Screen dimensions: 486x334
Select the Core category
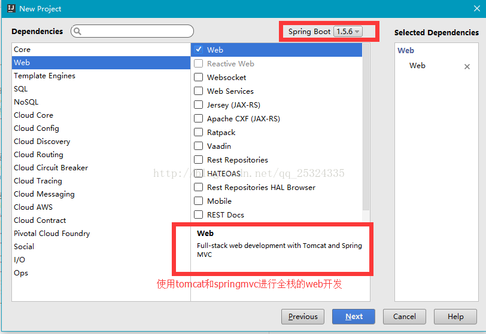coord(101,50)
